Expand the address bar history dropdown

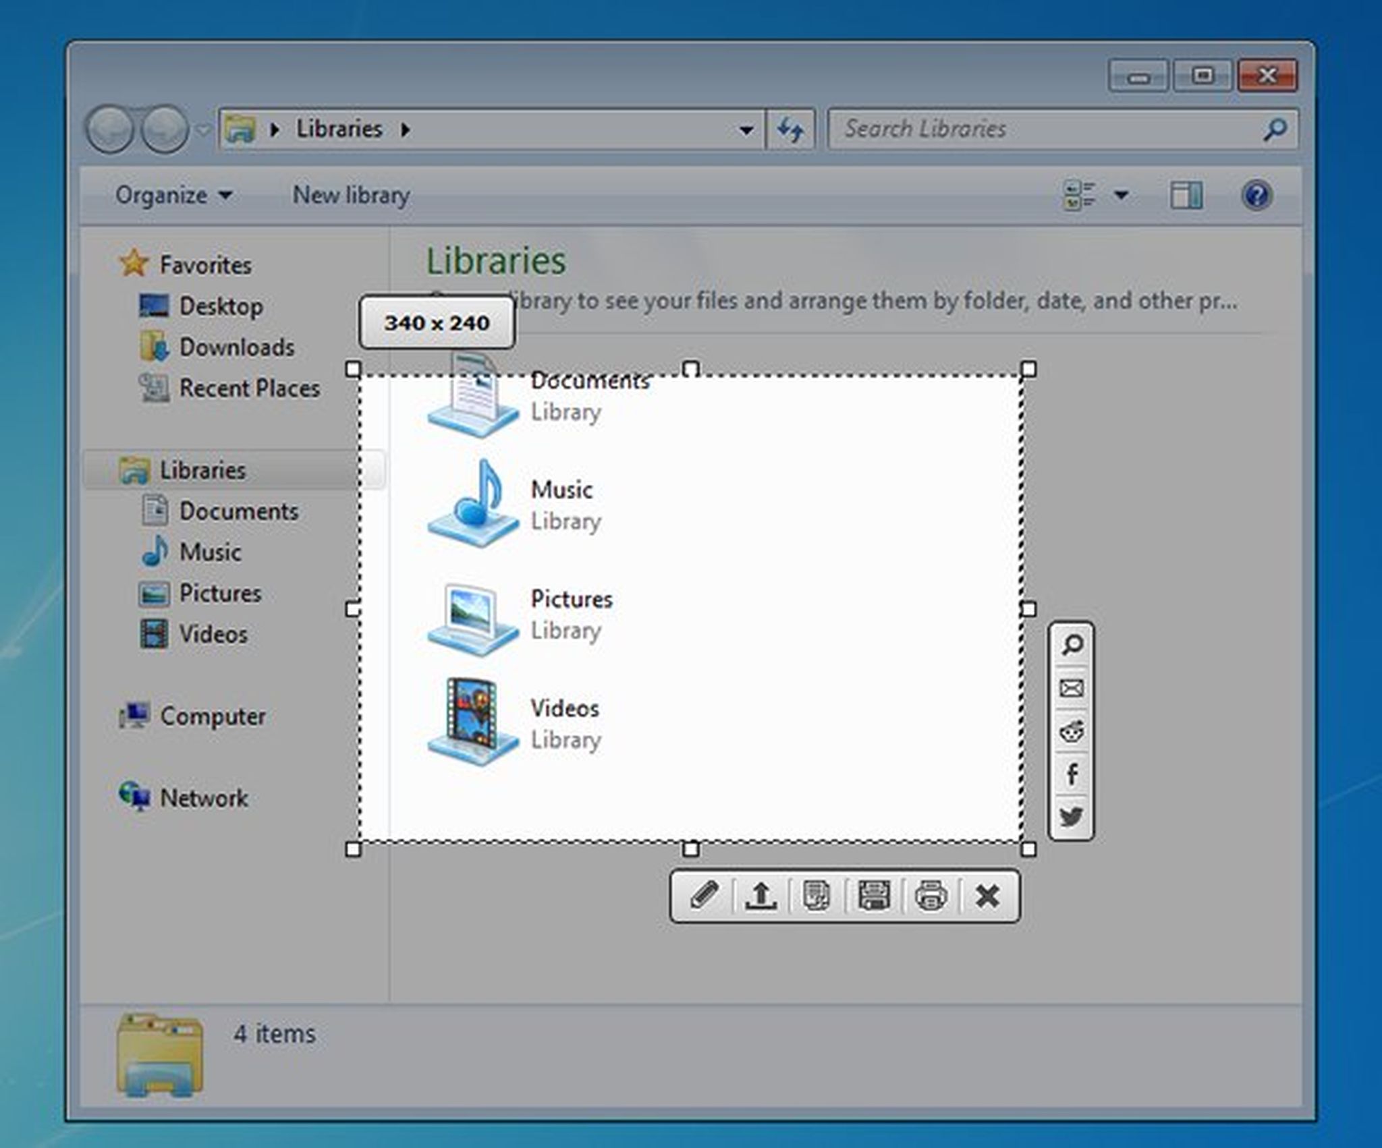click(746, 130)
